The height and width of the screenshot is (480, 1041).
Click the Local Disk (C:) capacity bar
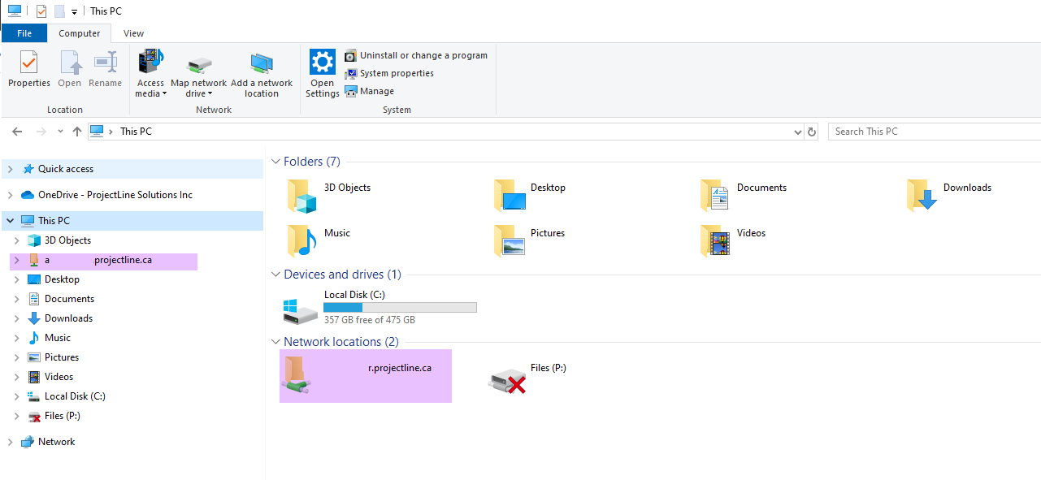click(x=400, y=307)
